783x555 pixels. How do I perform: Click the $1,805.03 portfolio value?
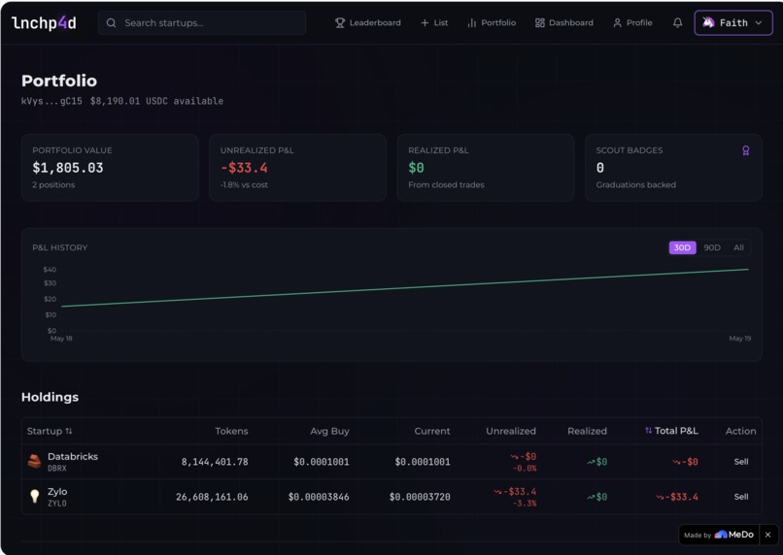click(68, 168)
